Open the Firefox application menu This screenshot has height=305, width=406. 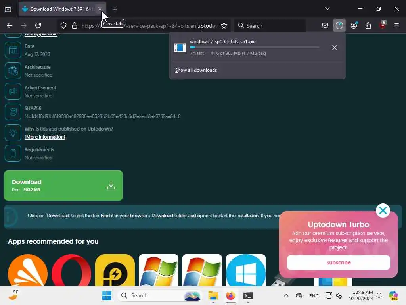coord(396,25)
